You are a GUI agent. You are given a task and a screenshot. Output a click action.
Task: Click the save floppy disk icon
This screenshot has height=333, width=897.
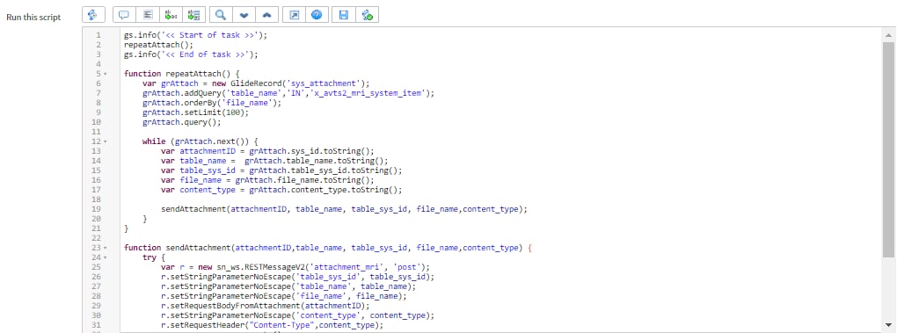343,15
